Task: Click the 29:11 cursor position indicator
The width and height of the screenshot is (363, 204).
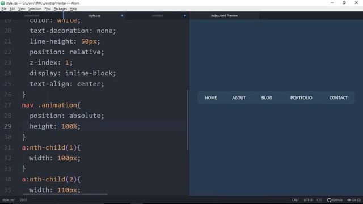Action: (x=23, y=200)
